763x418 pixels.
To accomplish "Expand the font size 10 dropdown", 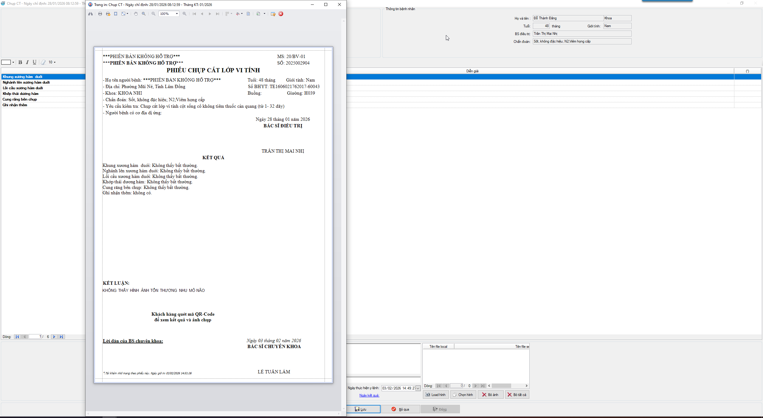I will [55, 62].
